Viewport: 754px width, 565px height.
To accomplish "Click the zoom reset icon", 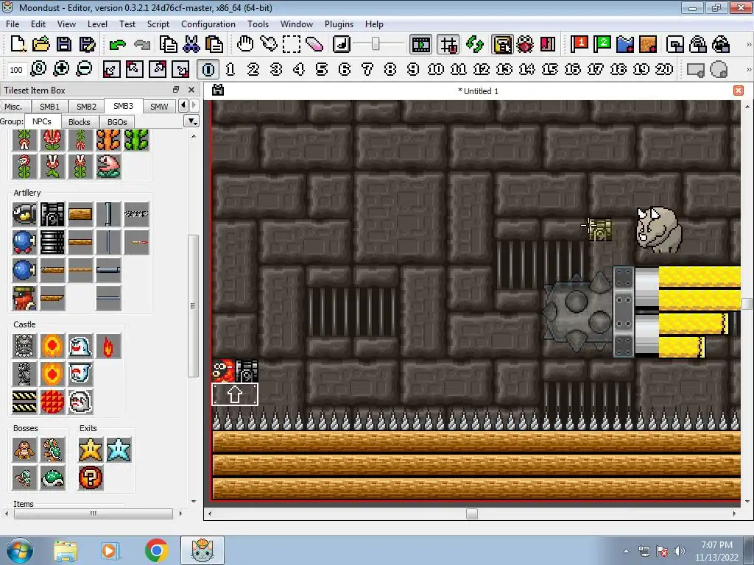I will (x=38, y=69).
